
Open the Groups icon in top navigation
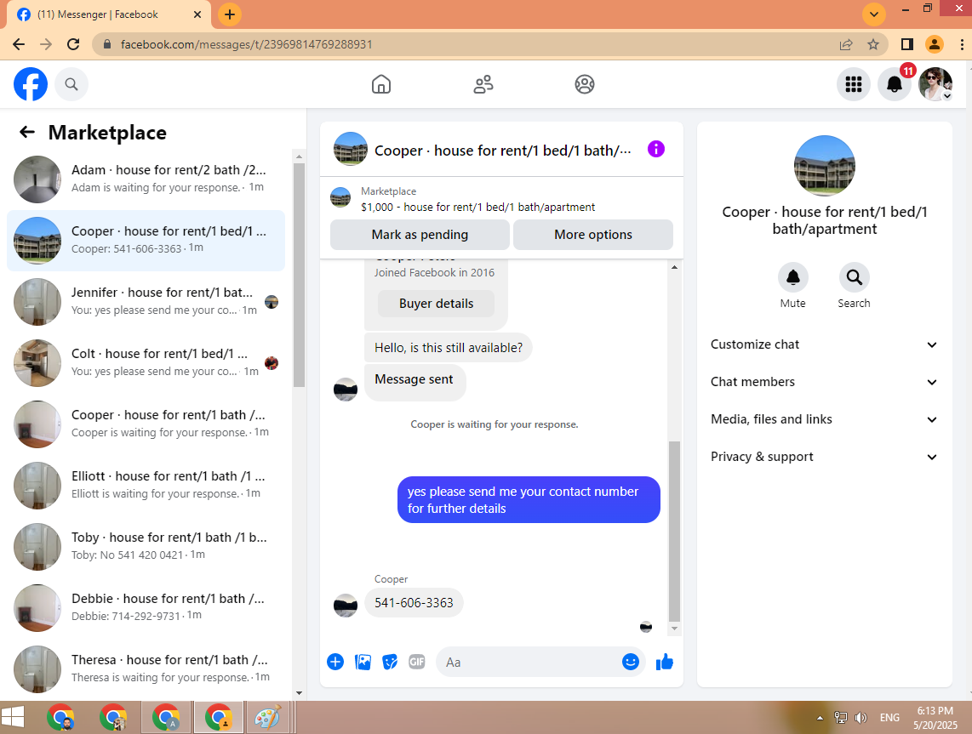point(585,84)
